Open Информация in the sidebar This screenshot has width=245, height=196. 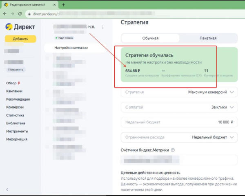tap(17, 139)
